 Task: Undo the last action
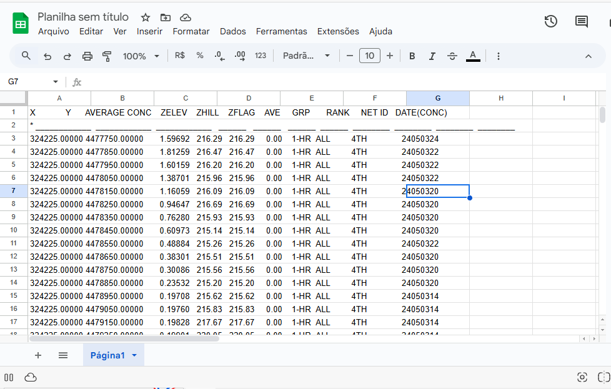pyautogui.click(x=47, y=56)
